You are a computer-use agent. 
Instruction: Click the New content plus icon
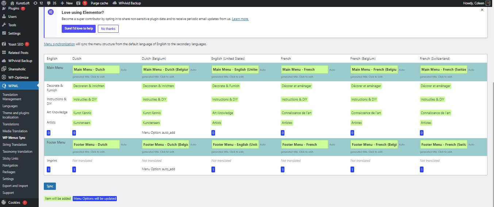[x=62, y=3]
